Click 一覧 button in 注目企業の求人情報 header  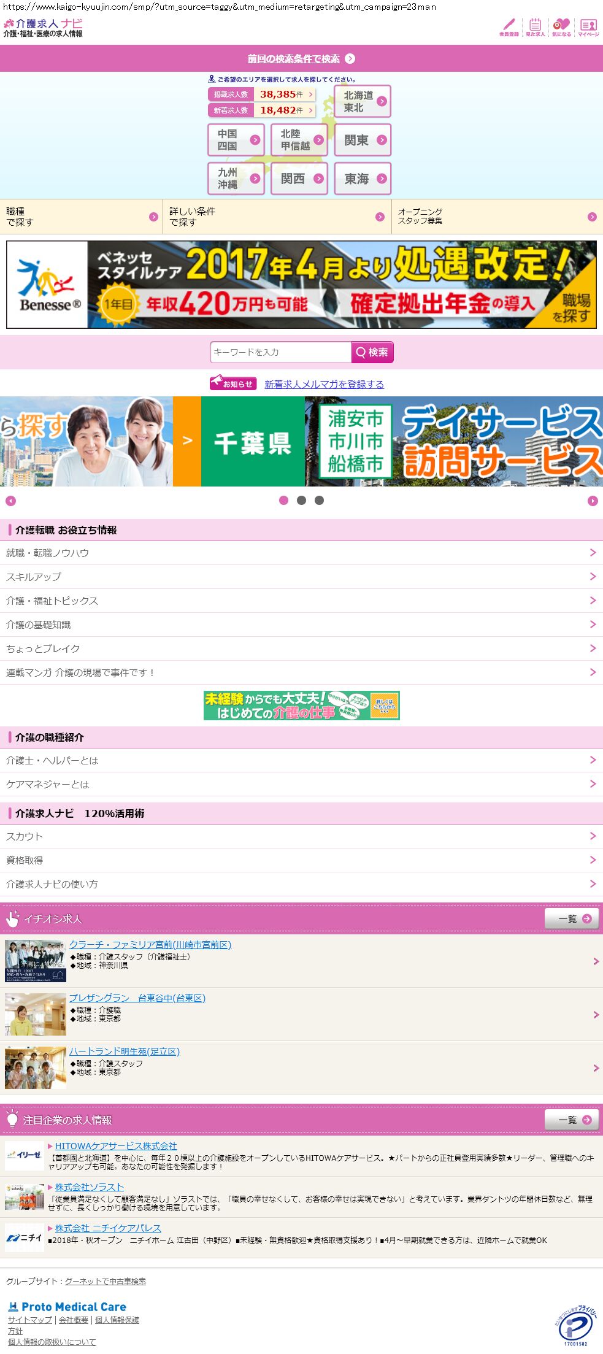[x=572, y=1120]
